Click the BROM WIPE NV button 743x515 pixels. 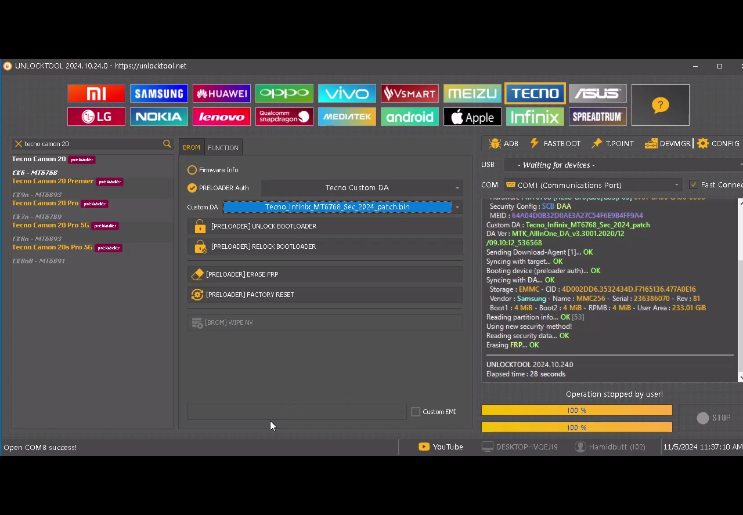click(325, 322)
